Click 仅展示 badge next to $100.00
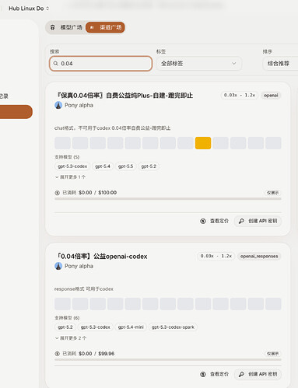298x388 pixels. coord(272,193)
